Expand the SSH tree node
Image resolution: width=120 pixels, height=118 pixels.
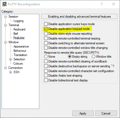tap(10, 72)
